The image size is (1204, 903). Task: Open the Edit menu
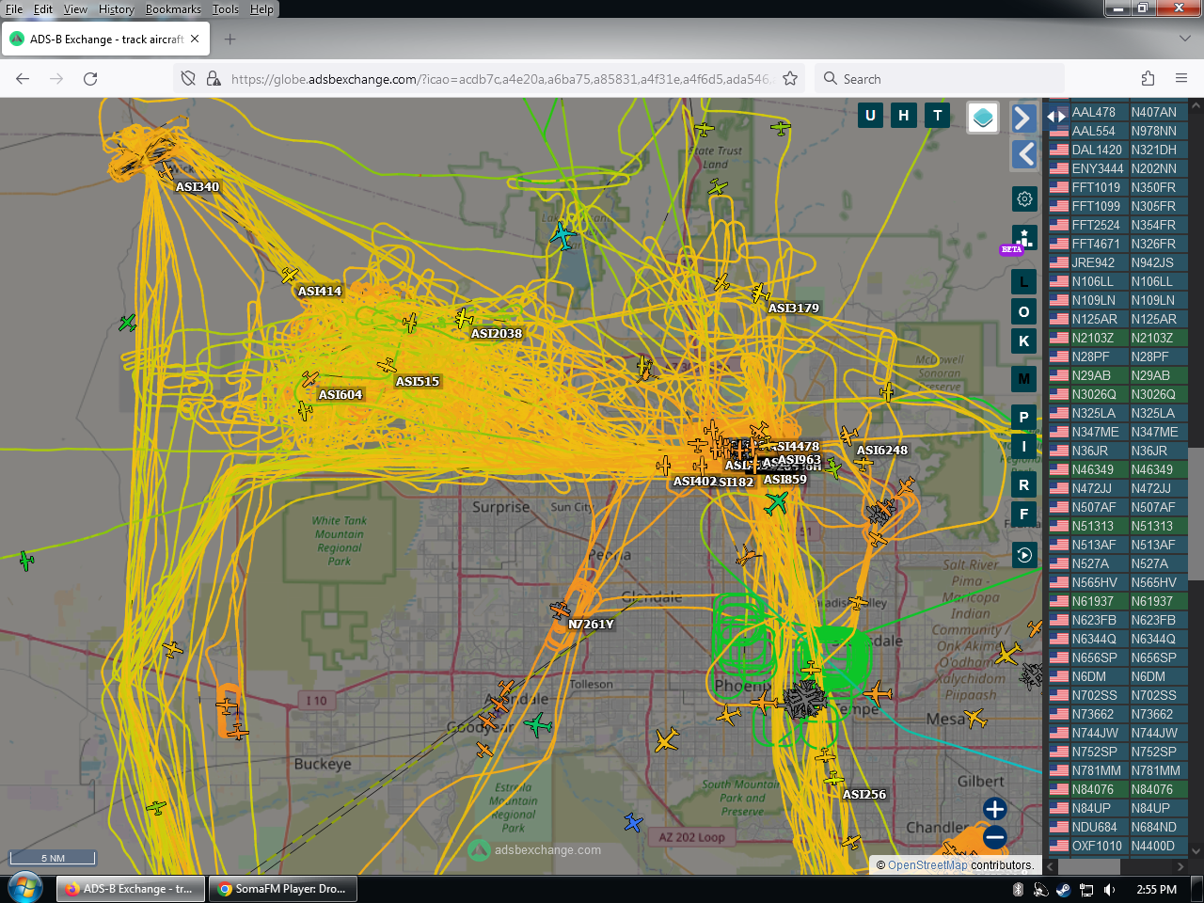(x=43, y=9)
